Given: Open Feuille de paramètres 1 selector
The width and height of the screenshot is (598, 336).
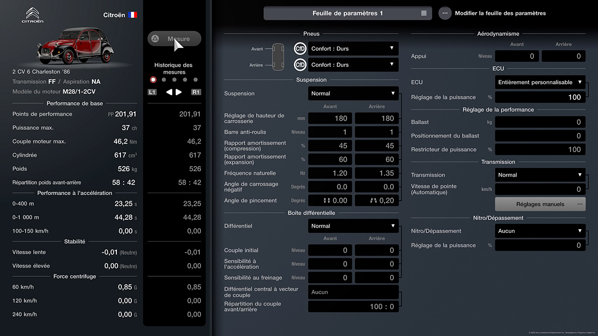Looking at the screenshot, I should pyautogui.click(x=348, y=13).
